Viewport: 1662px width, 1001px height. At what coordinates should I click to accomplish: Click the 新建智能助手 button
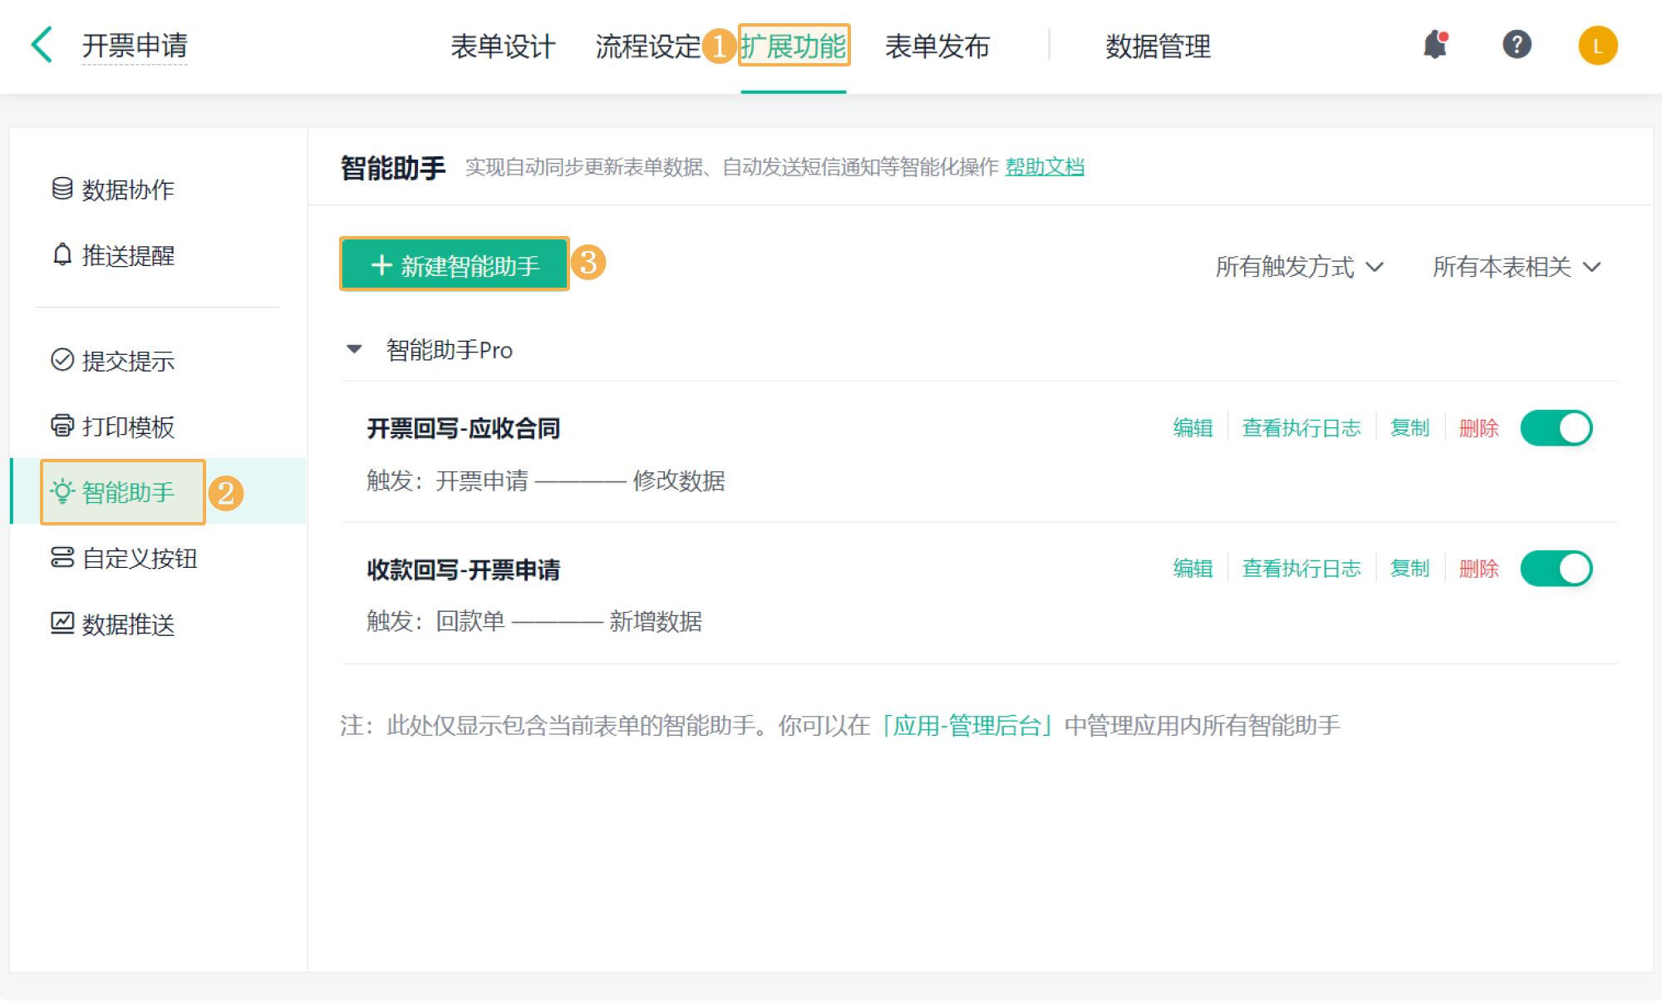click(455, 265)
